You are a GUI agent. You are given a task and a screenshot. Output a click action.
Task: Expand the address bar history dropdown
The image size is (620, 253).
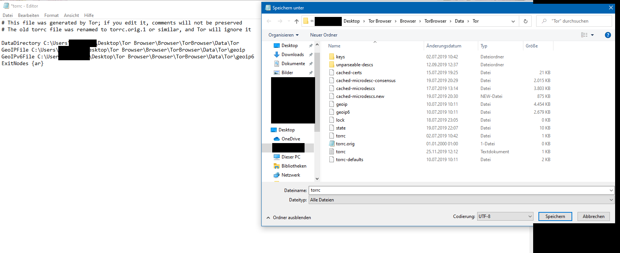513,21
